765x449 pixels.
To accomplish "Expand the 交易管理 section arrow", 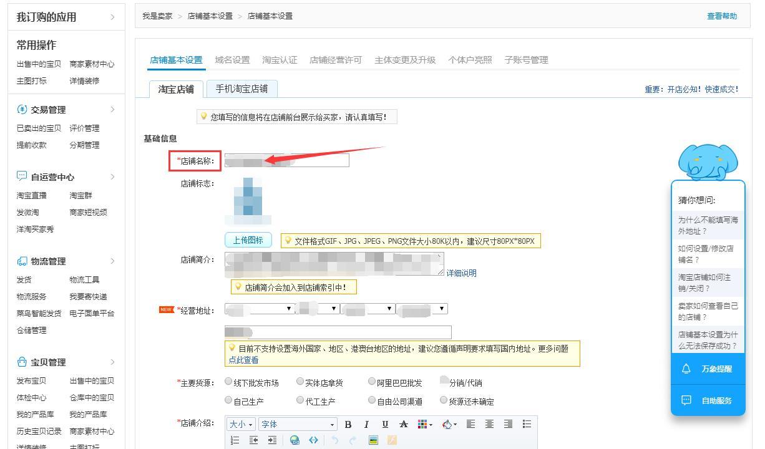I will pyautogui.click(x=112, y=110).
